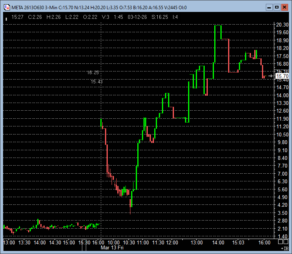Click the 13:00 label at time axis start
292x254 pixels.
click(x=9, y=242)
